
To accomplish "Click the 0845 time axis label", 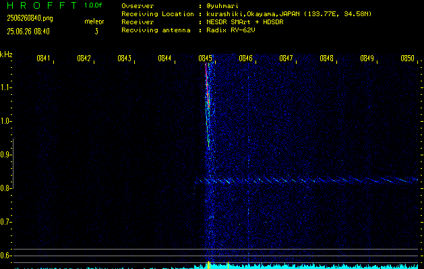I will 205,59.
